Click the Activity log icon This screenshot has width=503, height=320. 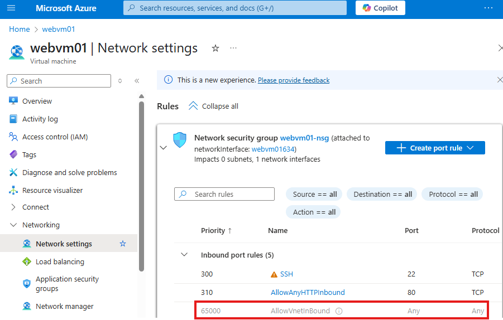click(x=13, y=119)
